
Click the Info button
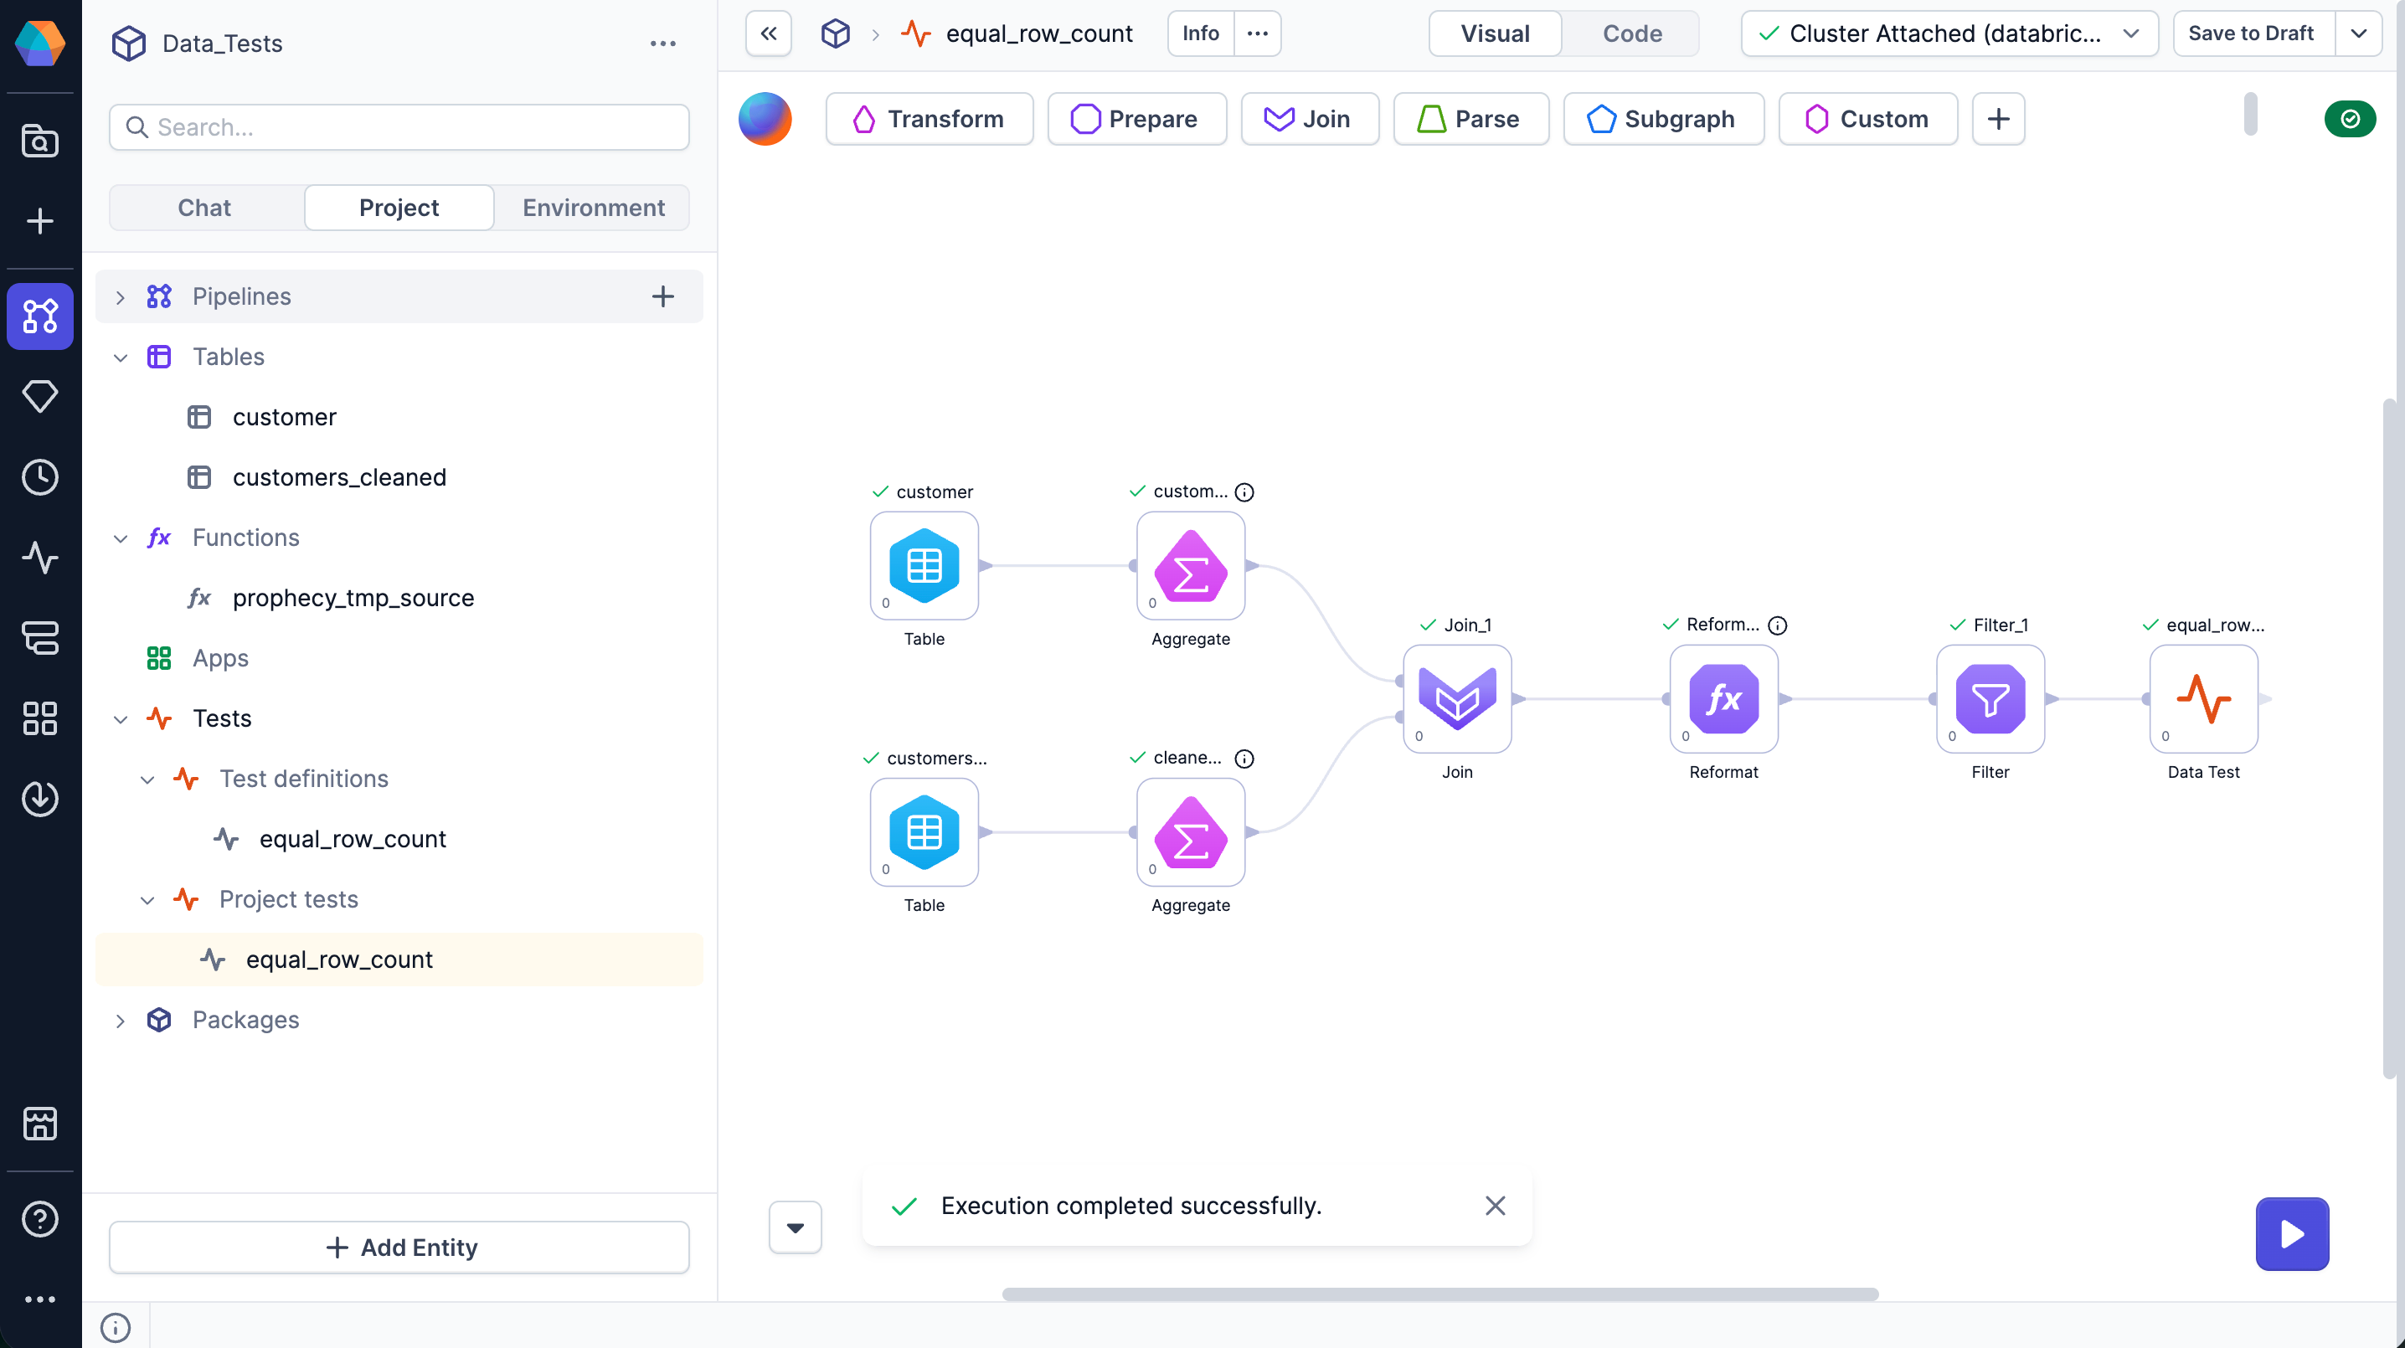[x=1200, y=33]
